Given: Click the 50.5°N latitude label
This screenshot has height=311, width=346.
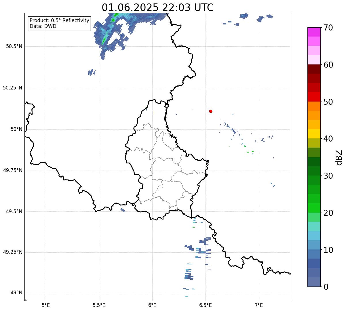Looking at the screenshot, I should (14, 46).
